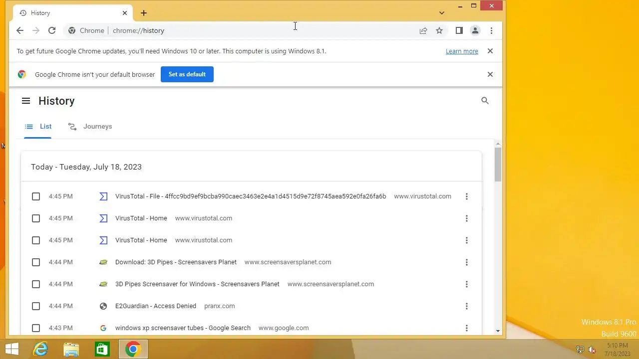The image size is (639, 359).
Task: Check the windows xp screensaver tubes checkbox
Action: point(36,328)
